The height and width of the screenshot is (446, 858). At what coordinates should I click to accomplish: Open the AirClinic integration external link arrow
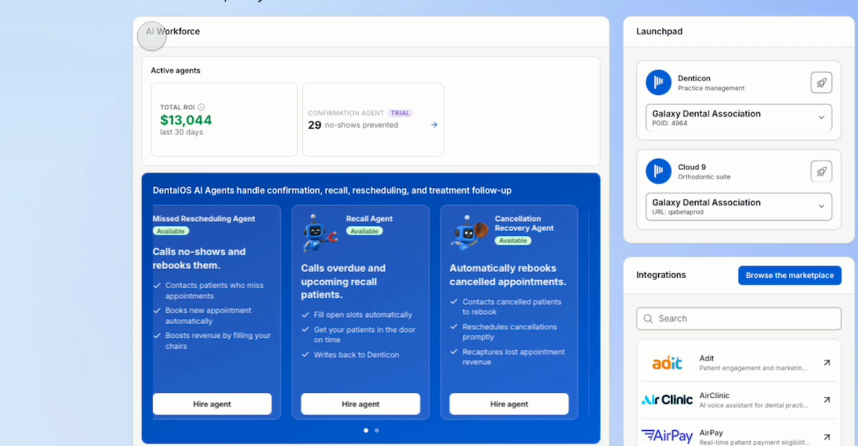[x=827, y=400]
